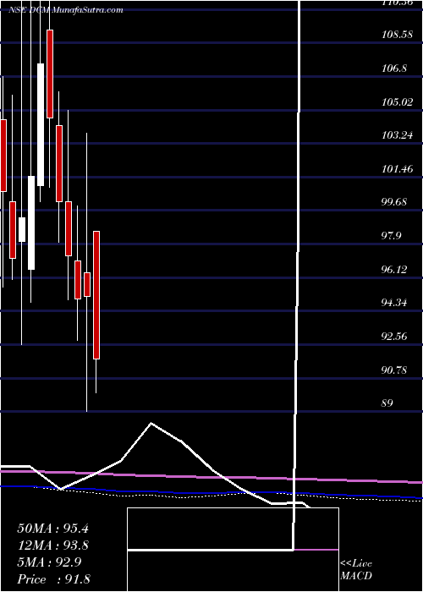Click the 94.34 price axis label
The height and width of the screenshot is (592, 423).
click(394, 303)
